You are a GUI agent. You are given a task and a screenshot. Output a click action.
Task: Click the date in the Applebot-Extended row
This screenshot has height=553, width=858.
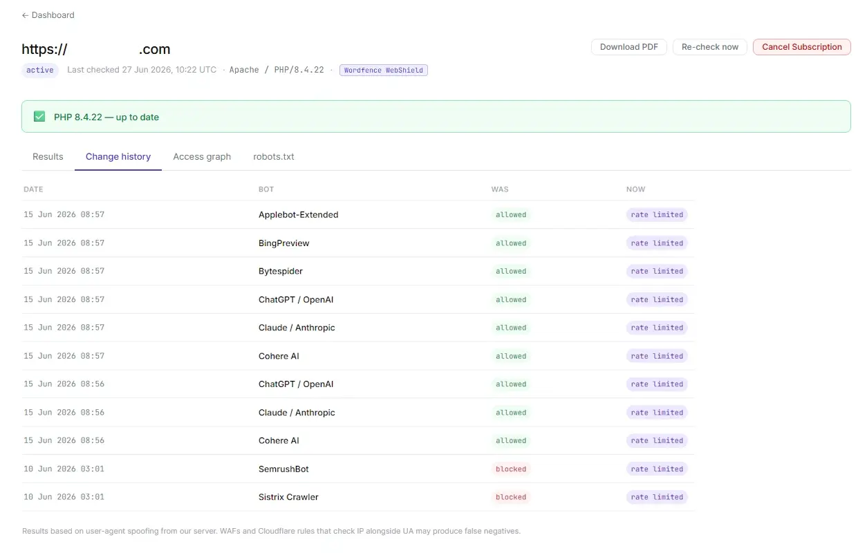point(64,215)
